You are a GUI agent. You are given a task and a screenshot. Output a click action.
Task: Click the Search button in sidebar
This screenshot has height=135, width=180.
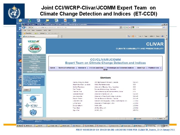pos(27,90)
